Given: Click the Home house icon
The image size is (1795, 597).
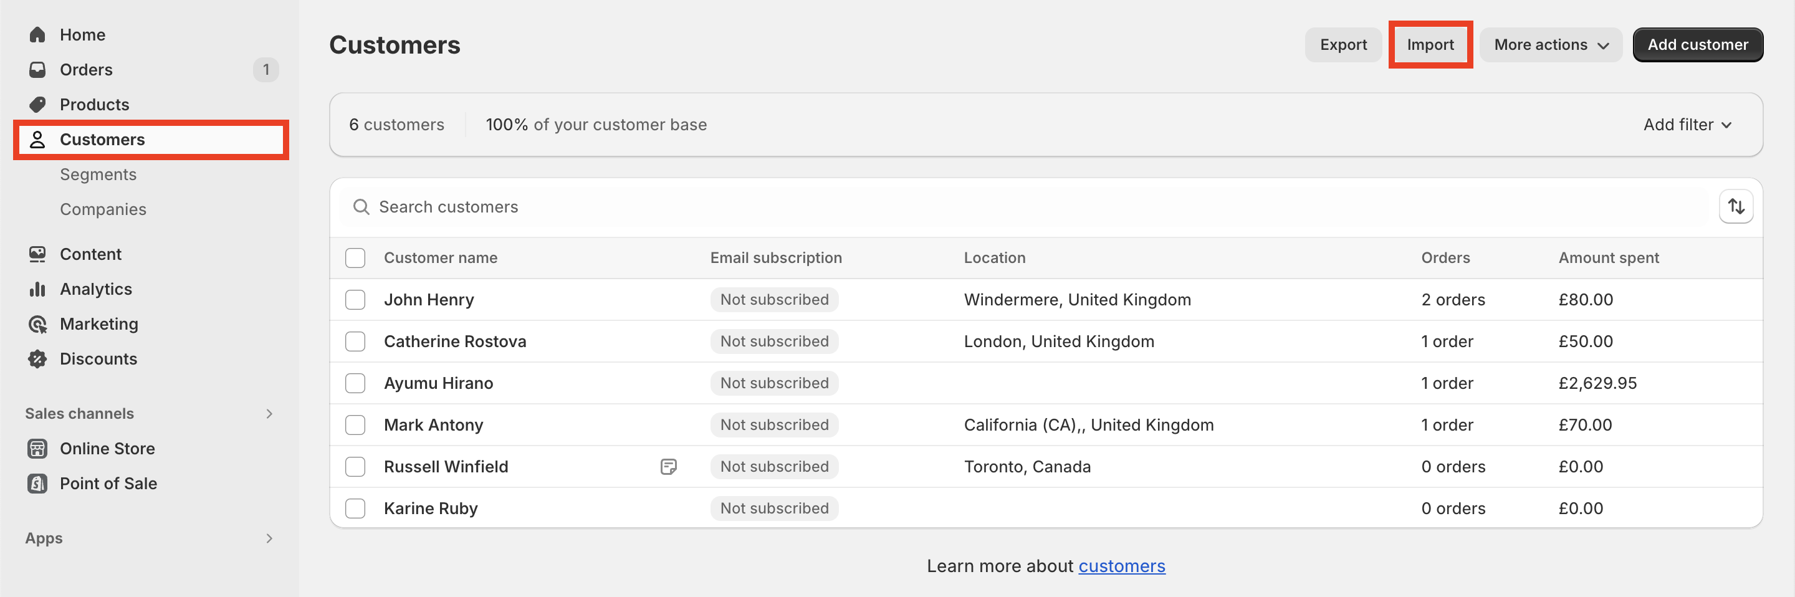Looking at the screenshot, I should tap(37, 35).
